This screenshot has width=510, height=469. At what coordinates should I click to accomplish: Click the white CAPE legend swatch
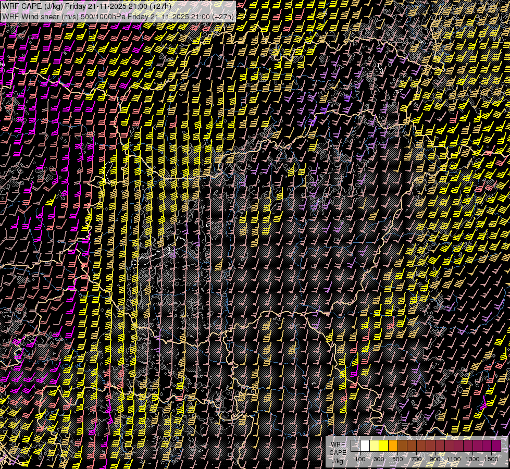pyautogui.click(x=365, y=446)
